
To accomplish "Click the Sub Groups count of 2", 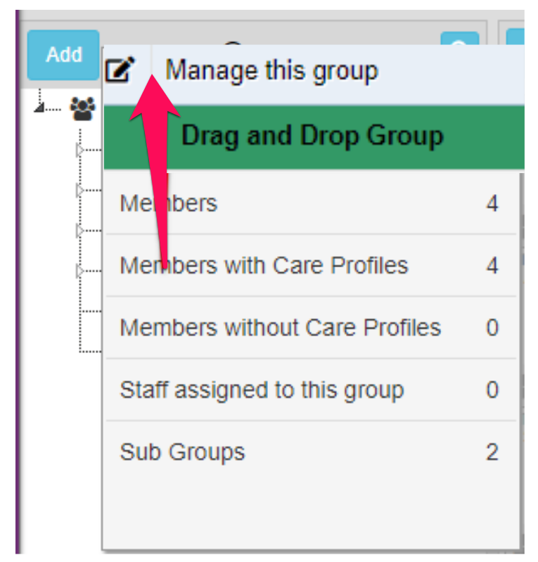I will point(492,452).
